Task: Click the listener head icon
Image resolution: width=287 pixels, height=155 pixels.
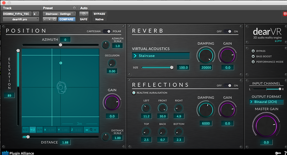Action: click(x=62, y=87)
